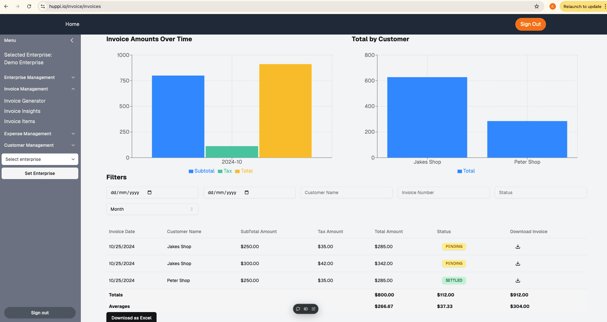Image resolution: width=607 pixels, height=322 pixels.
Task: Open calendar picker on first date filter
Action: 150,192
